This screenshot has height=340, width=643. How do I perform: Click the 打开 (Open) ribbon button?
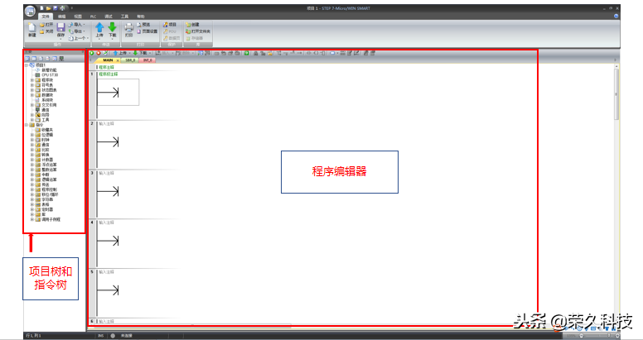(x=46, y=25)
